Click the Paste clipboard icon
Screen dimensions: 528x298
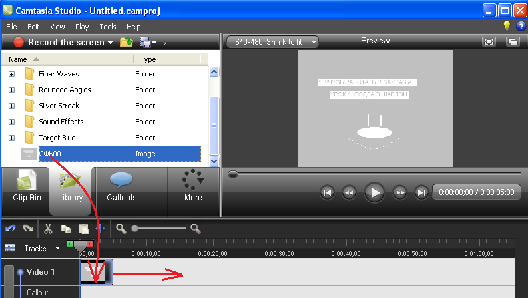[83, 229]
